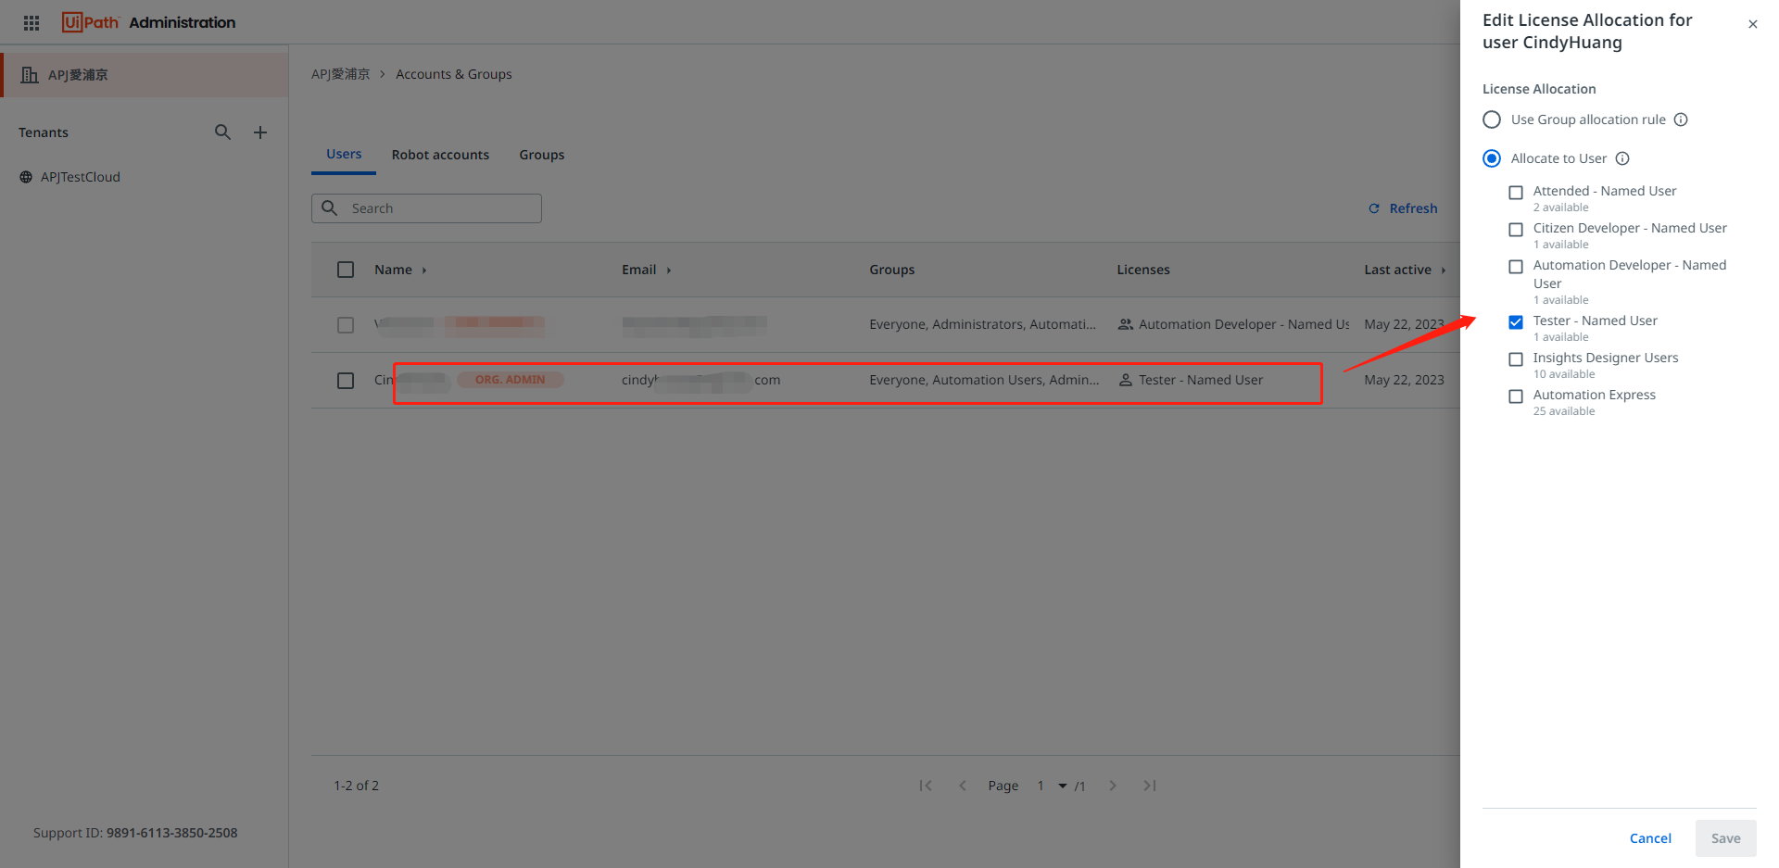
Task: Check Insights Designer Users license
Action: [x=1516, y=359]
